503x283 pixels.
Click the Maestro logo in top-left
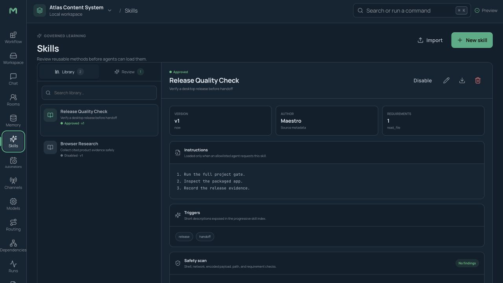click(x=13, y=11)
